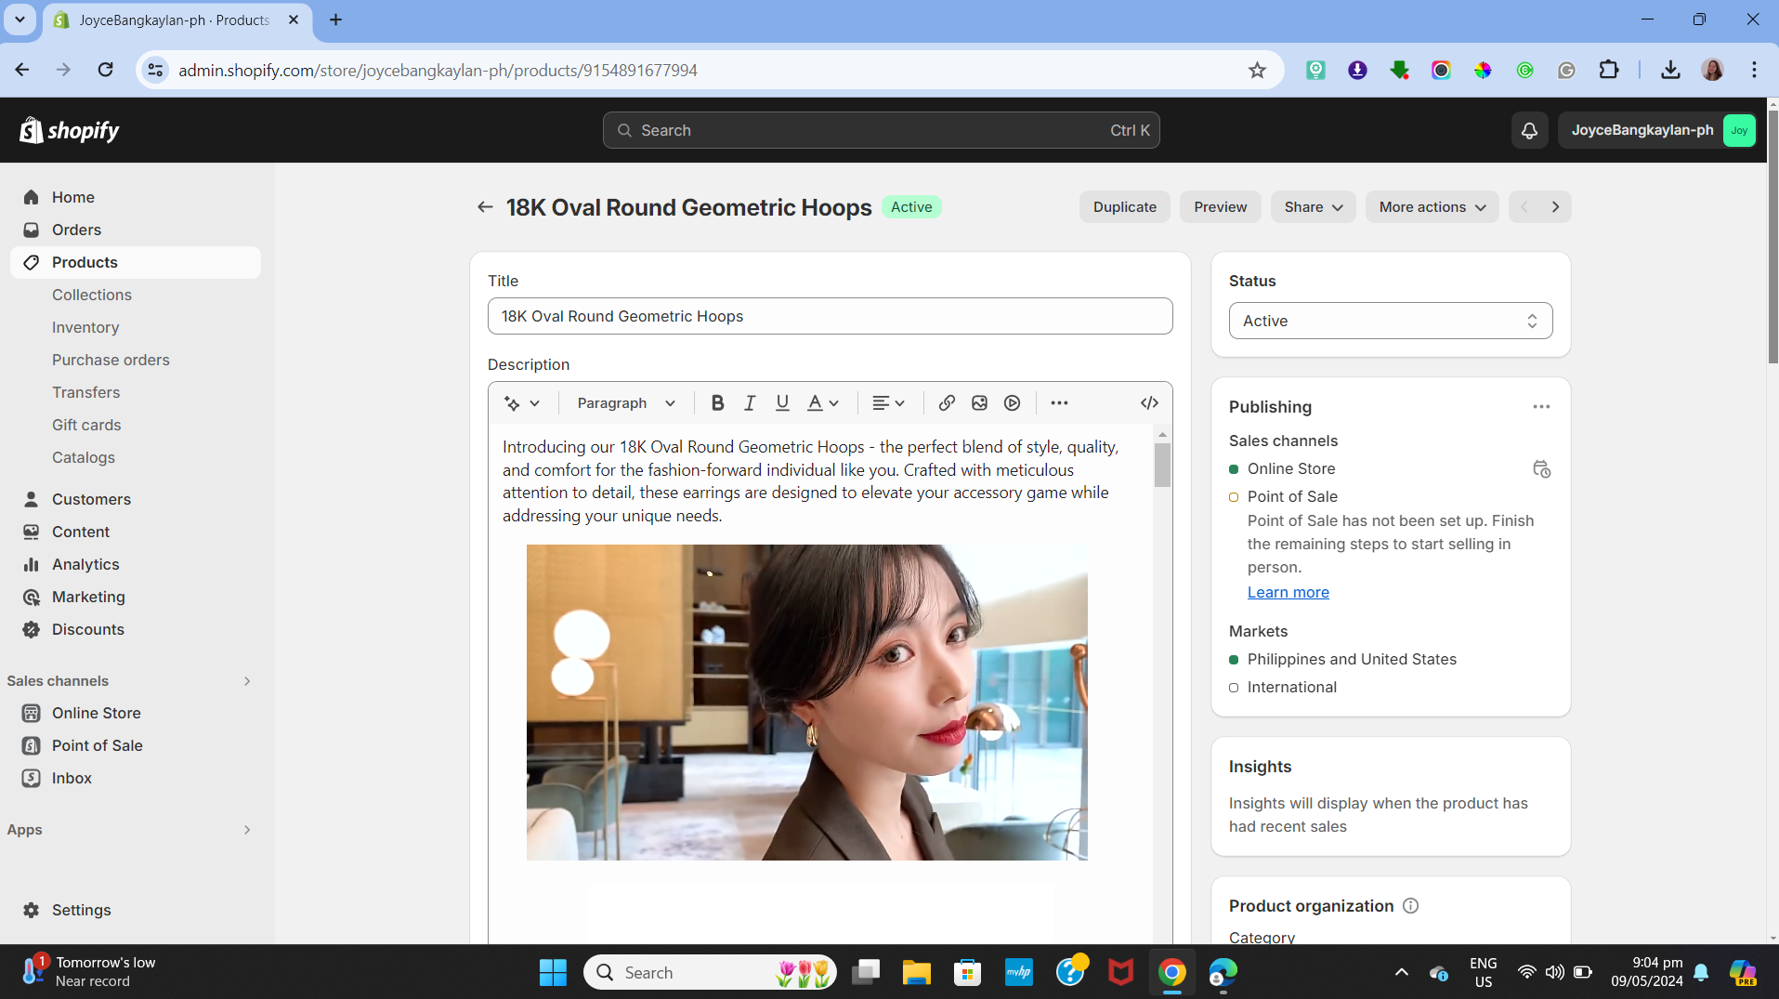Insert a link using the link icon
The width and height of the screenshot is (1779, 999).
[947, 402]
